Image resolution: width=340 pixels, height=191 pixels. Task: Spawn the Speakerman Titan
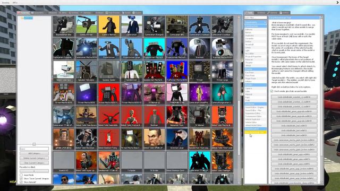[177, 116]
